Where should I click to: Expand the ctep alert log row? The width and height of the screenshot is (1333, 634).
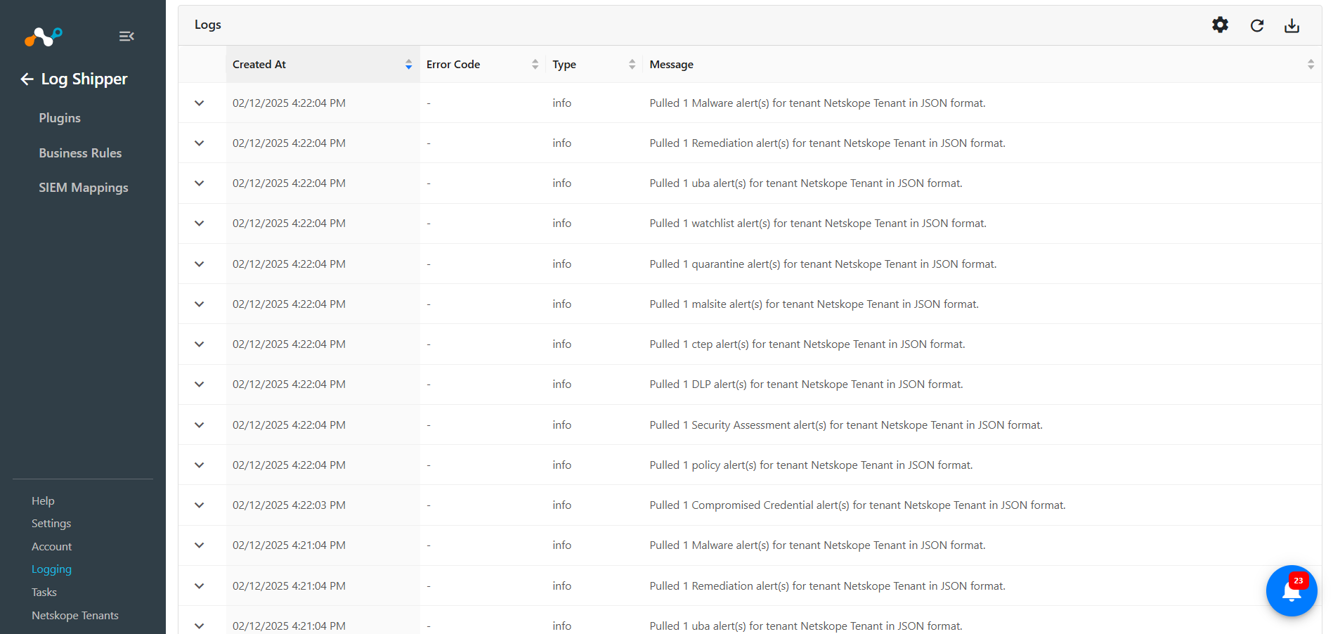click(x=200, y=344)
